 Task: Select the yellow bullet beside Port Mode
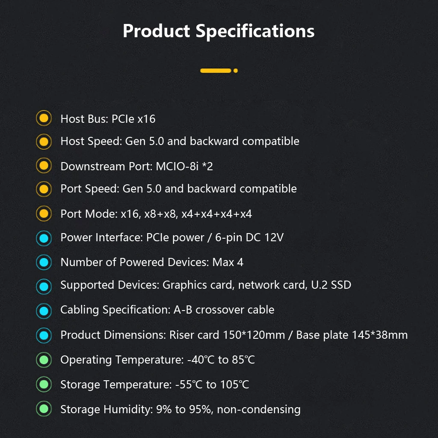[44, 214]
